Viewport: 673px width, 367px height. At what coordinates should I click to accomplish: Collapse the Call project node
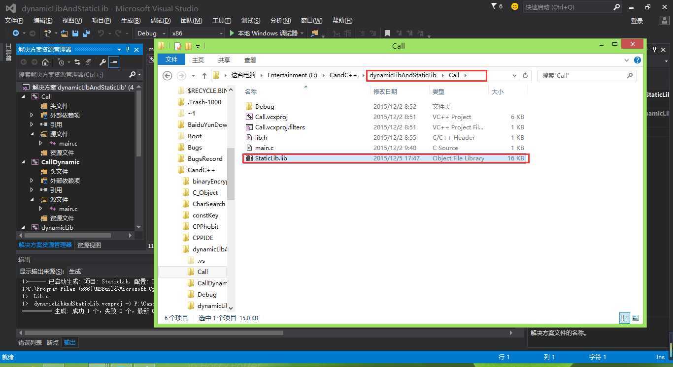tap(23, 96)
